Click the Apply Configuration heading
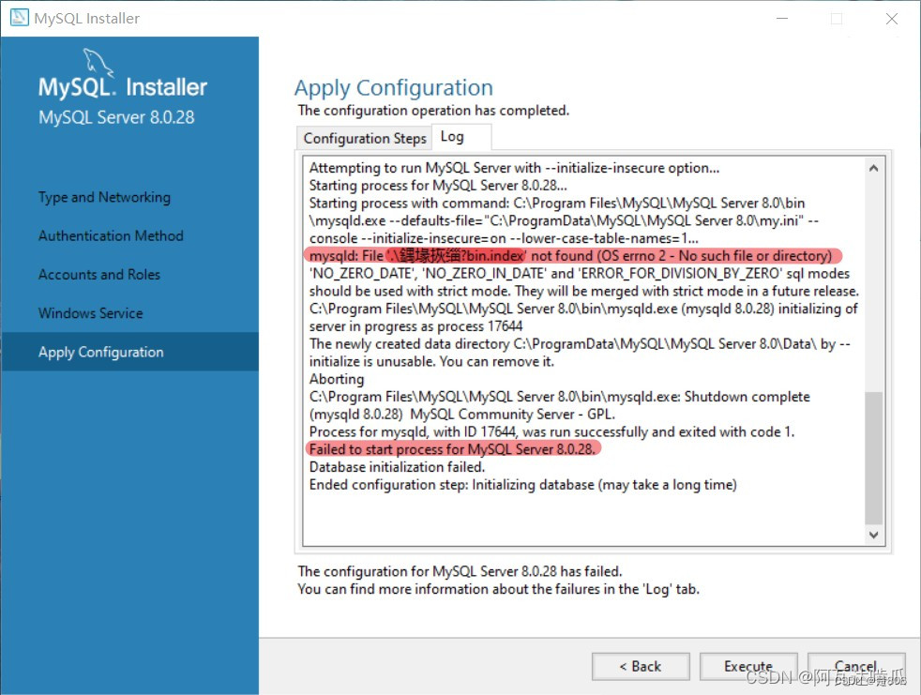This screenshot has height=695, width=921. 394,87
